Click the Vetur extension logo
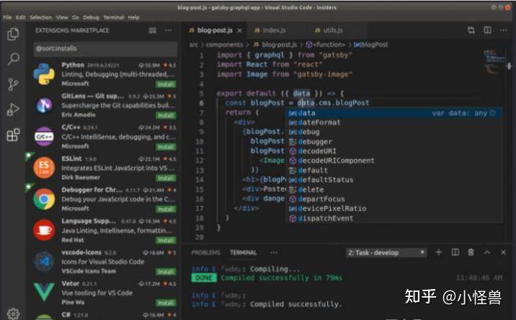Screen dimensions: 516x320 [x=44, y=292]
